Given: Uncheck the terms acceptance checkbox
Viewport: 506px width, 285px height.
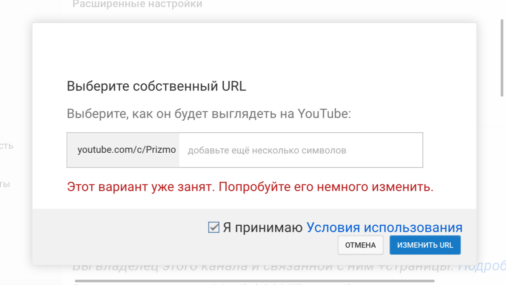Looking at the screenshot, I should [x=214, y=227].
